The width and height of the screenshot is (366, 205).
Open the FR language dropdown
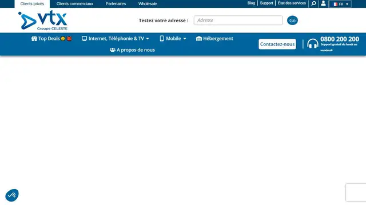(340, 4)
